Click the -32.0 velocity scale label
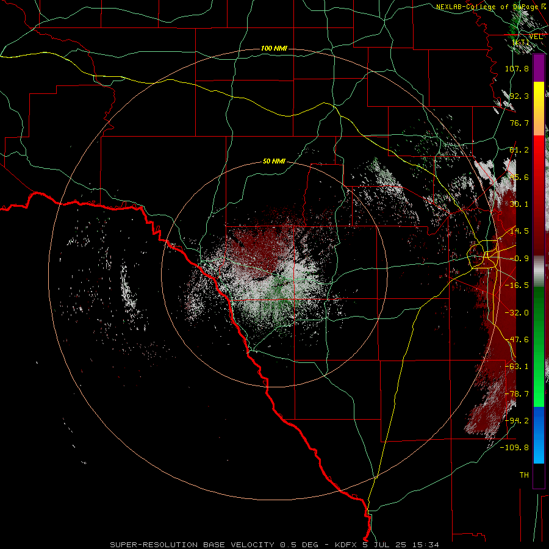Image resolution: width=549 pixels, height=549 pixels. [517, 313]
